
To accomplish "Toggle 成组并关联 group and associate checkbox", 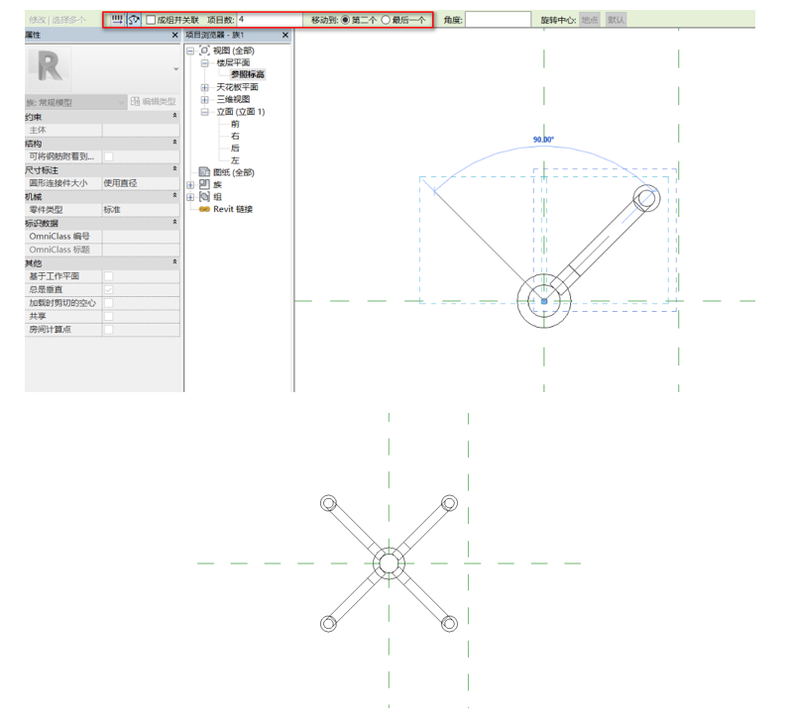I will 150,20.
